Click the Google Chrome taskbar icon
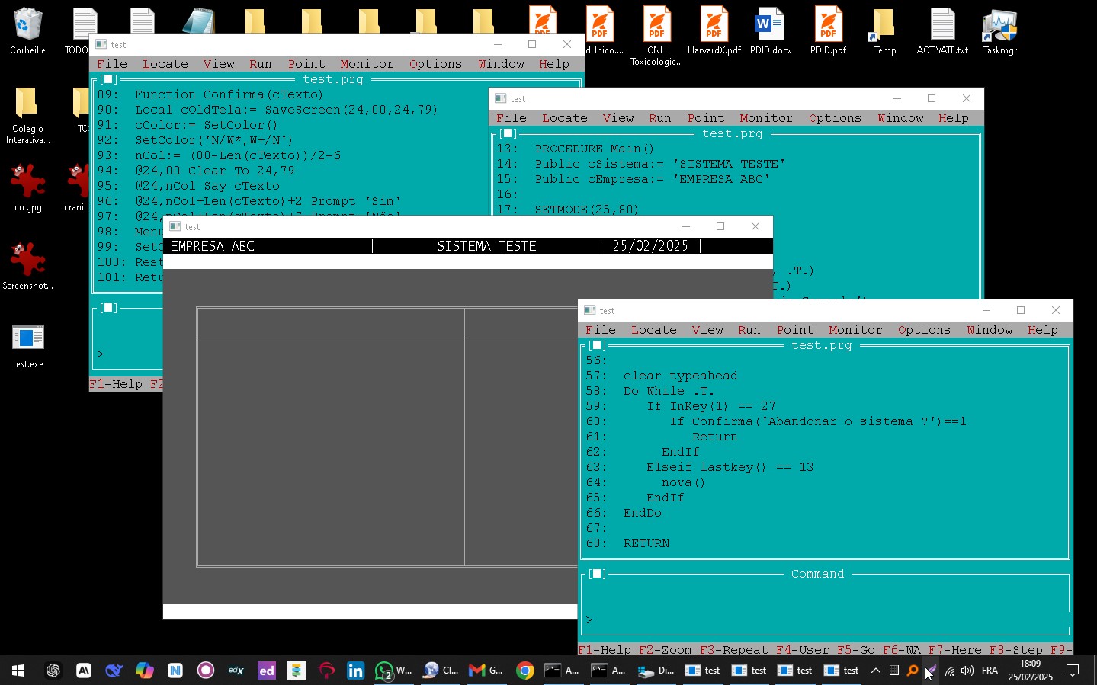This screenshot has width=1097, height=685. click(524, 671)
